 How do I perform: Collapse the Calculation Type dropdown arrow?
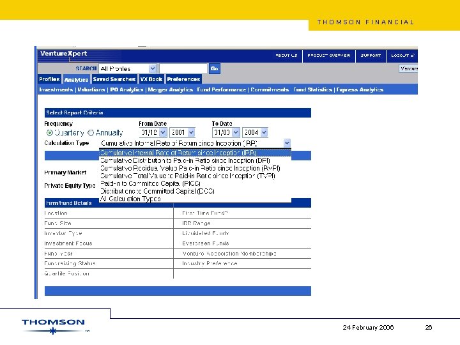(x=287, y=143)
